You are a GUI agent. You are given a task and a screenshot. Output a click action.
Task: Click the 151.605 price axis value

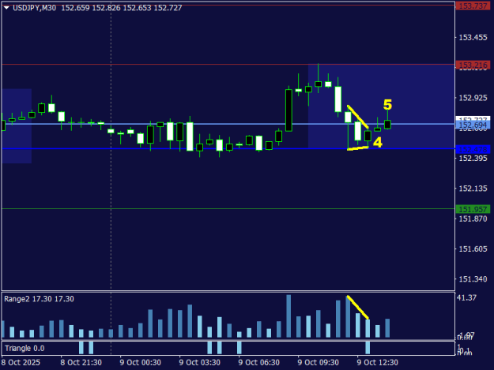click(473, 249)
